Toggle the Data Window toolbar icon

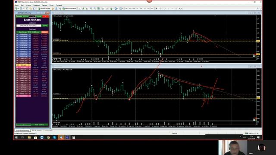pyautogui.click(x=31, y=9)
